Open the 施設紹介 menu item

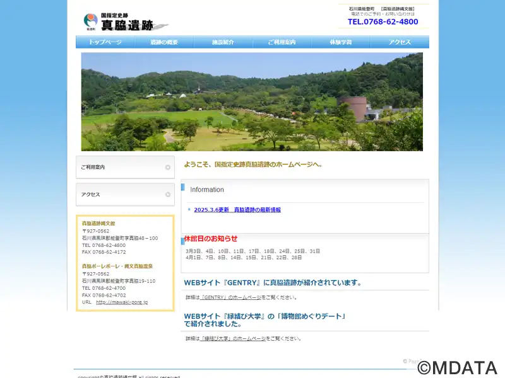[223, 42]
